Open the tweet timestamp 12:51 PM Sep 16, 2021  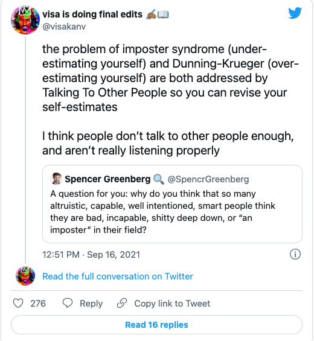pyautogui.click(x=91, y=255)
